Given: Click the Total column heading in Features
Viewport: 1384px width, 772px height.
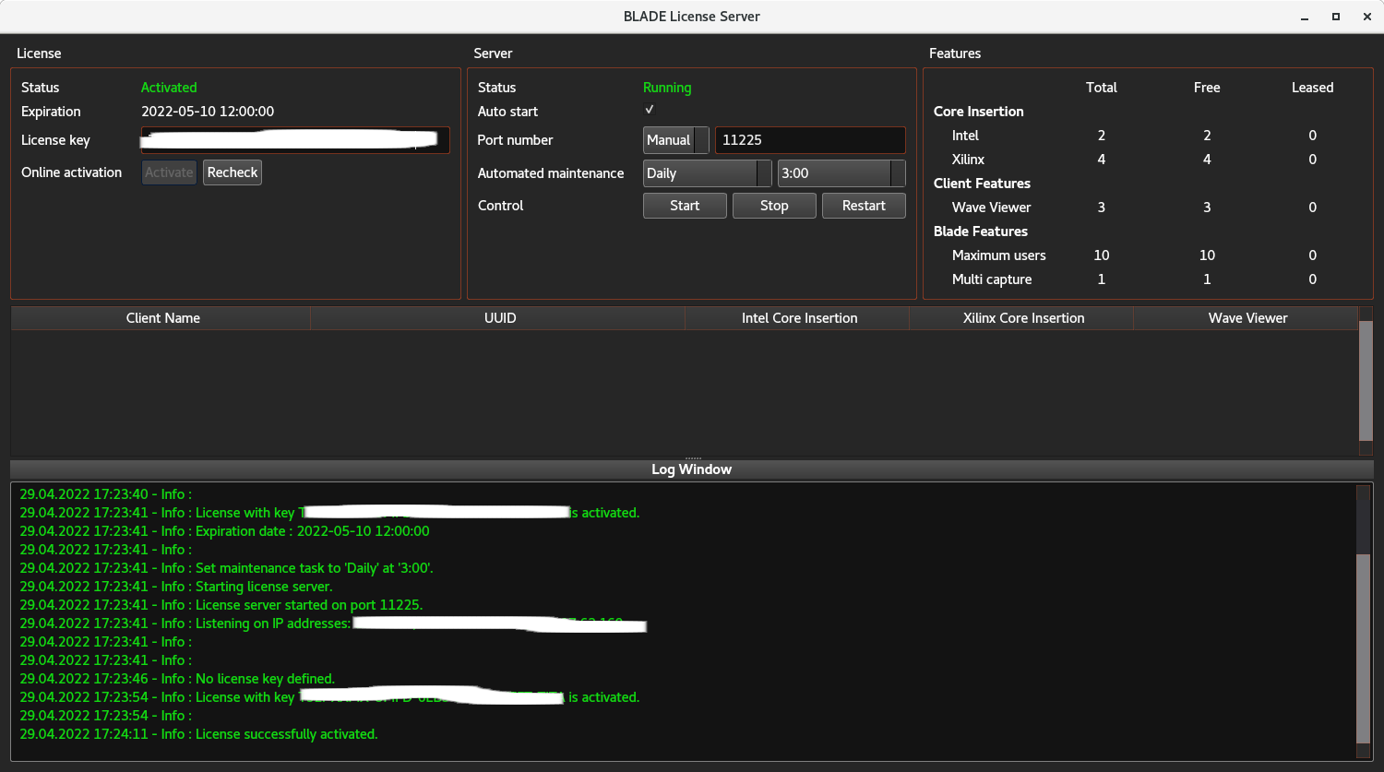Looking at the screenshot, I should tap(1102, 88).
